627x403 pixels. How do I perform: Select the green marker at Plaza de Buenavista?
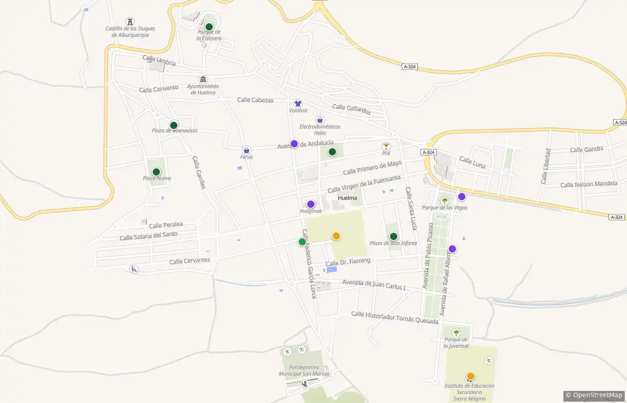(x=174, y=125)
